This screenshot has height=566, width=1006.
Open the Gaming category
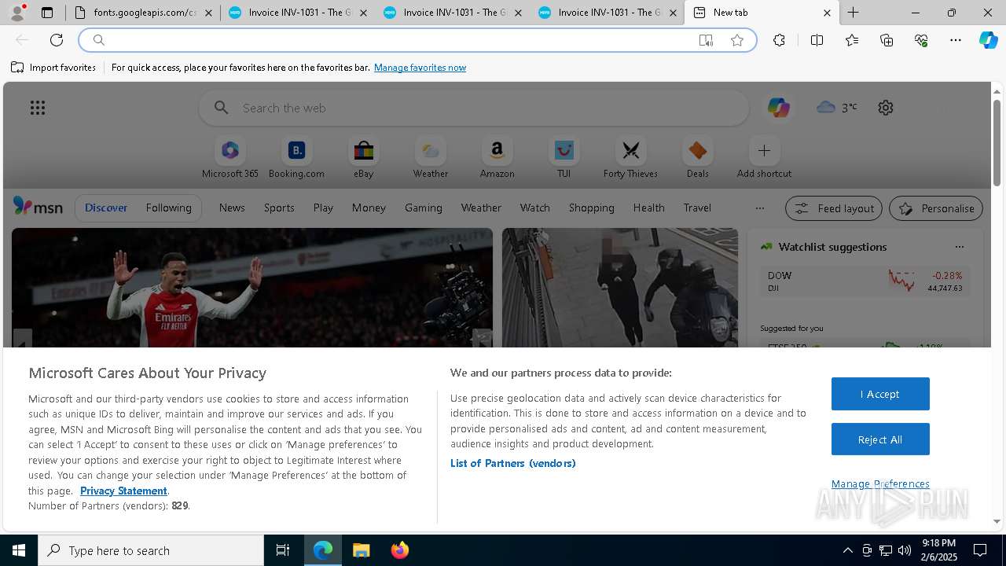424,208
